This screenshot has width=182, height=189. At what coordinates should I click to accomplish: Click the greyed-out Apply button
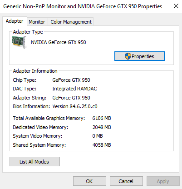click(x=163, y=181)
